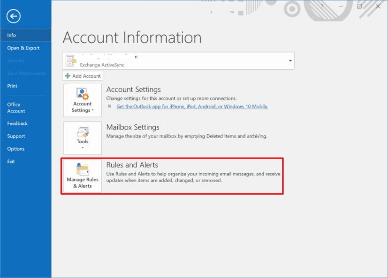The width and height of the screenshot is (388, 278).
Task: Open Outlook Options
Action: [x=16, y=149]
